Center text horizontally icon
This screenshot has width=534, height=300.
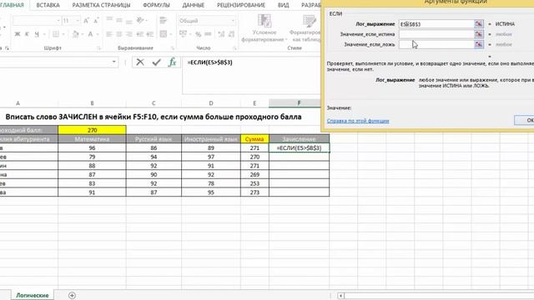[x=119, y=34]
